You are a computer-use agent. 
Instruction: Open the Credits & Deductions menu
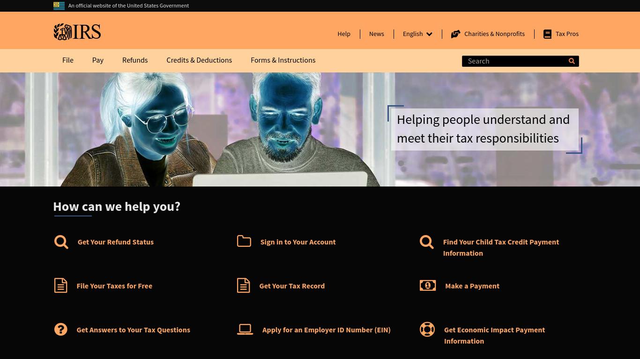click(199, 60)
